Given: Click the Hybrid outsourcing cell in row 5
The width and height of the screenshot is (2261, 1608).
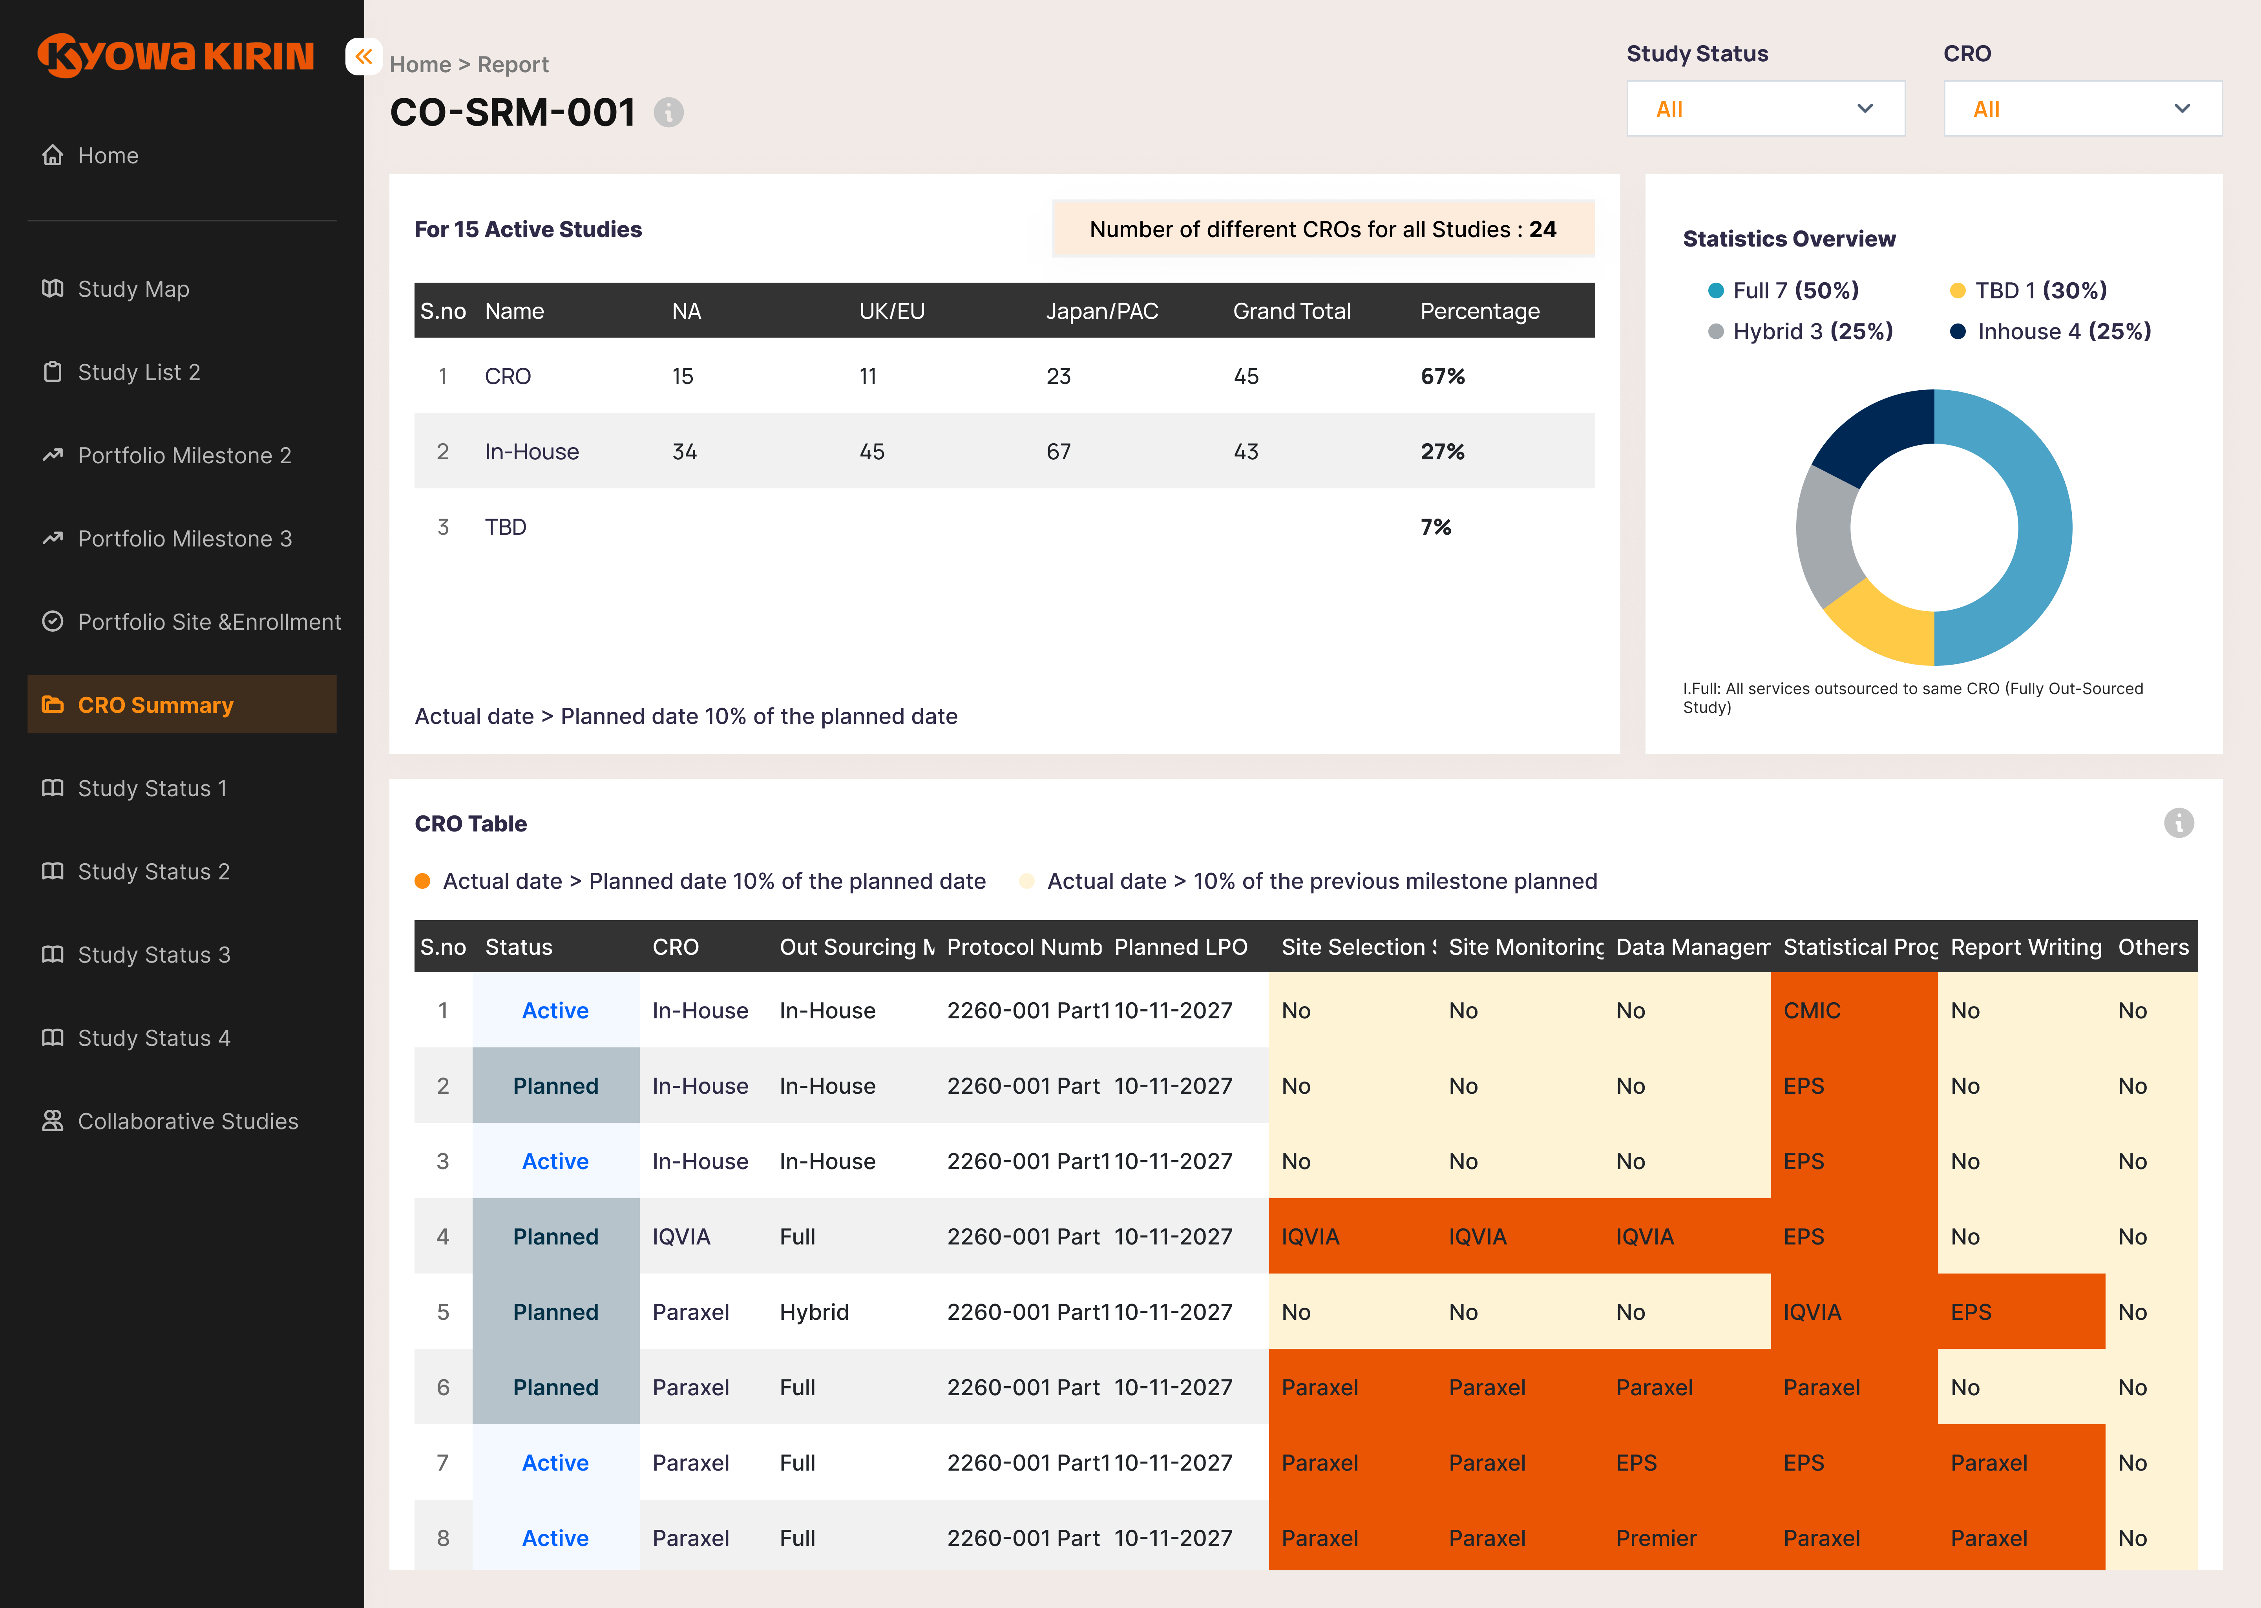Looking at the screenshot, I should coord(850,1311).
